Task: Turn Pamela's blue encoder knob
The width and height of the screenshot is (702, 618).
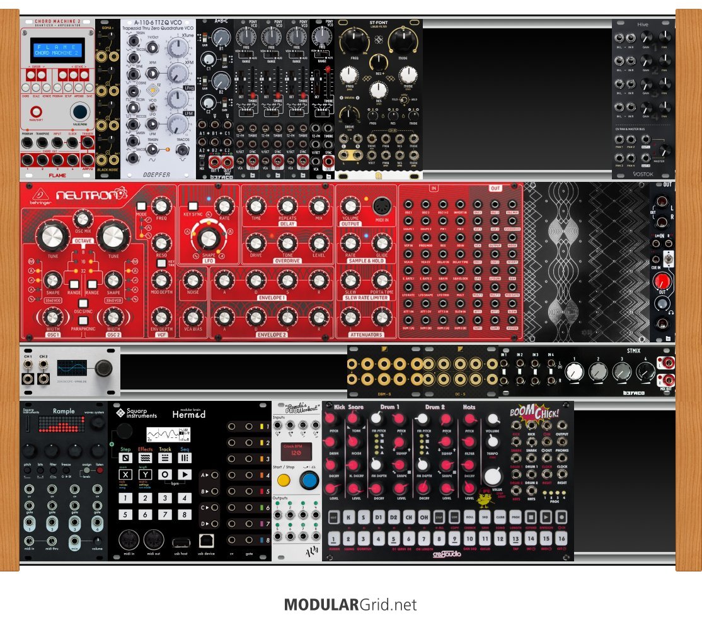Action: pyautogui.click(x=309, y=480)
